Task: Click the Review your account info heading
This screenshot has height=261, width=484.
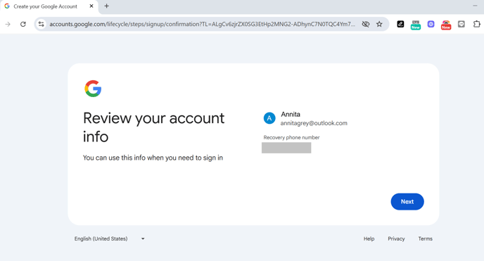Action: point(154,127)
